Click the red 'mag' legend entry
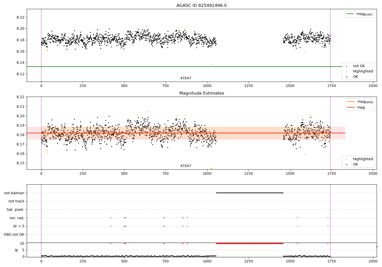382x267 pixels. coord(356,108)
